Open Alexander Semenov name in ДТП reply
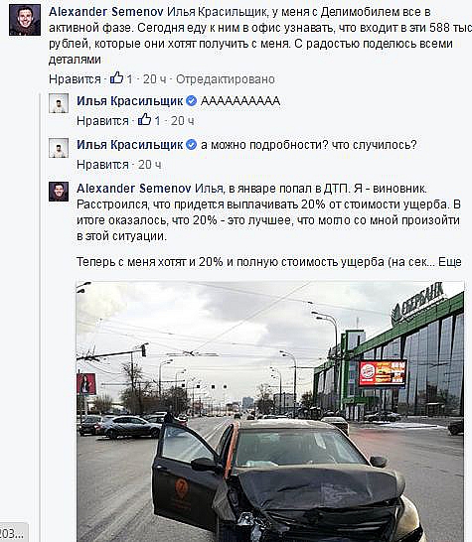 pyautogui.click(x=133, y=189)
